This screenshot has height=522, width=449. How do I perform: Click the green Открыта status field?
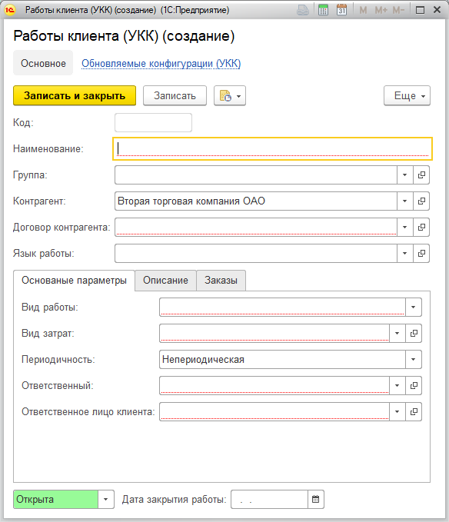pos(56,499)
